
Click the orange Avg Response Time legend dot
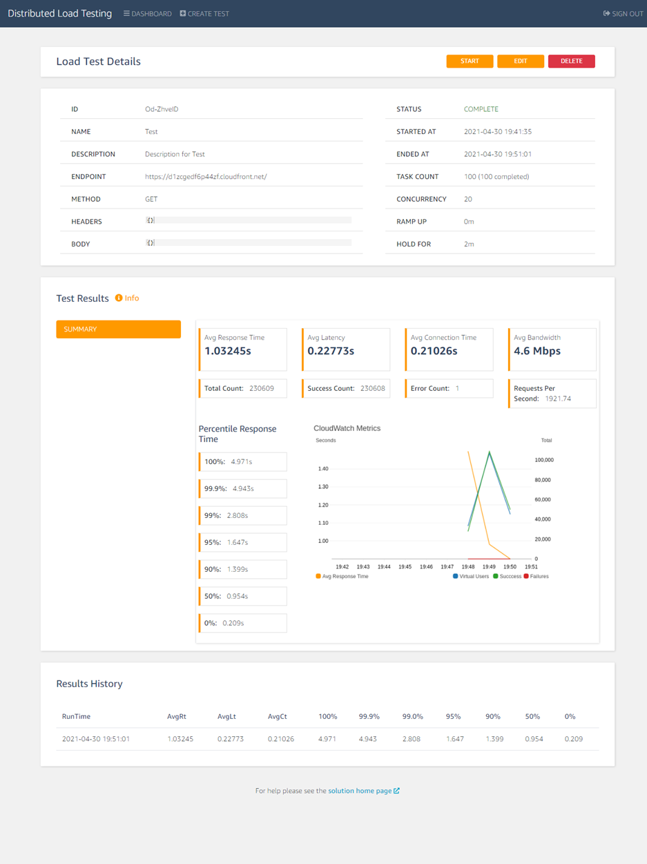317,575
